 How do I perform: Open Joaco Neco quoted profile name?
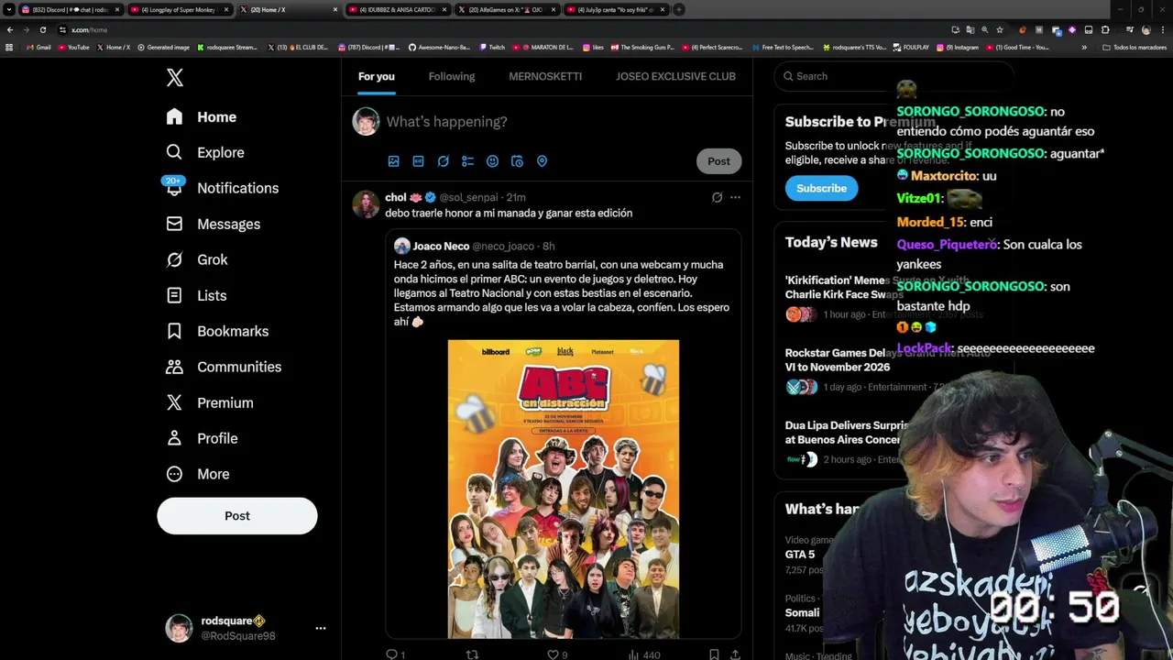click(x=441, y=246)
